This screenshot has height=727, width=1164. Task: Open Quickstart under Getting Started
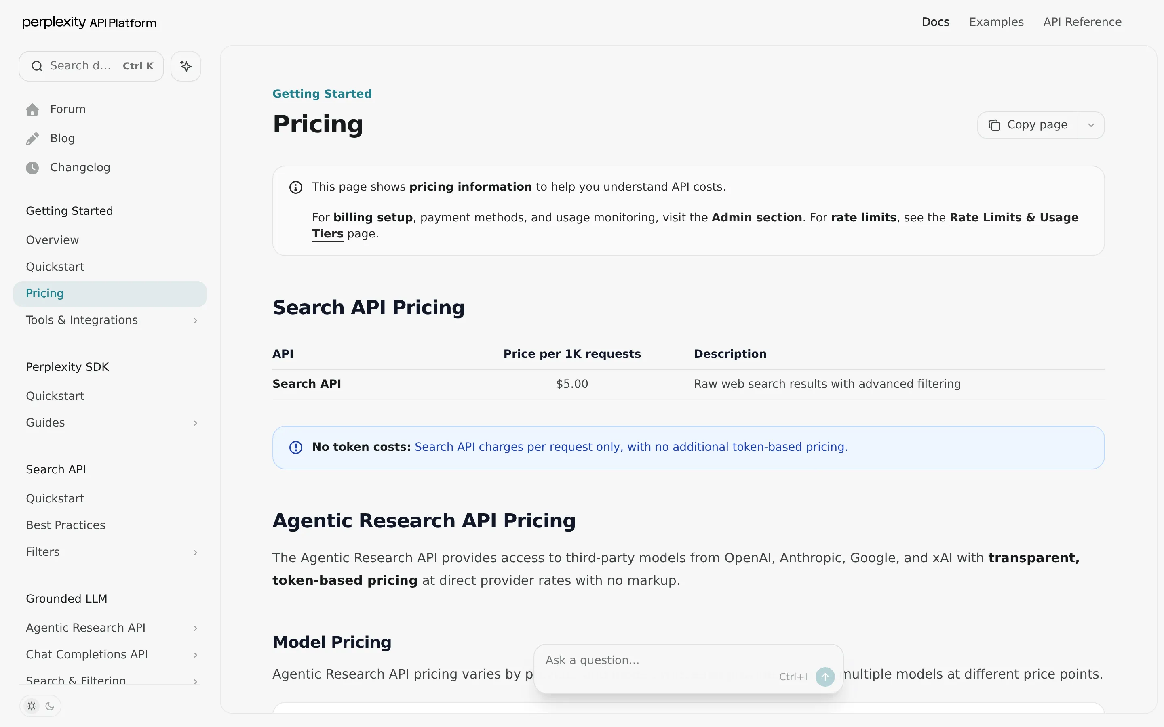pyautogui.click(x=55, y=267)
